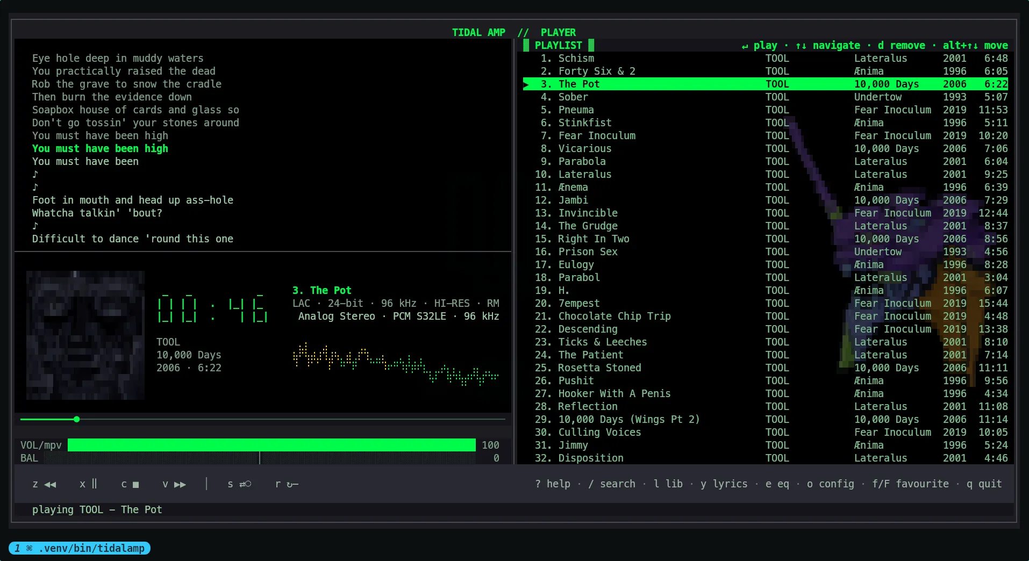Select track 7. Fear Inoculum
The width and height of the screenshot is (1029, 561).
click(766, 136)
